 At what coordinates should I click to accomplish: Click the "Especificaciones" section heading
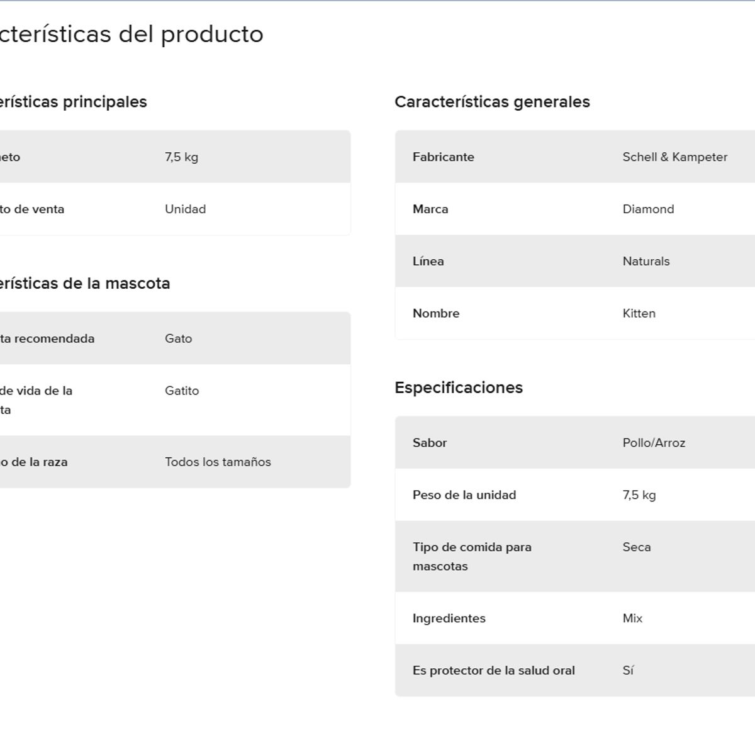click(x=459, y=388)
